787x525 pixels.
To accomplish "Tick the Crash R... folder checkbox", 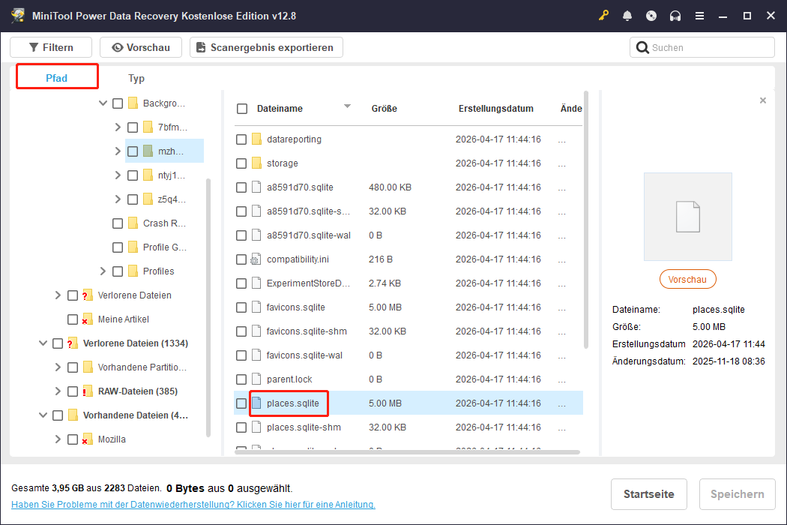I will click(118, 223).
